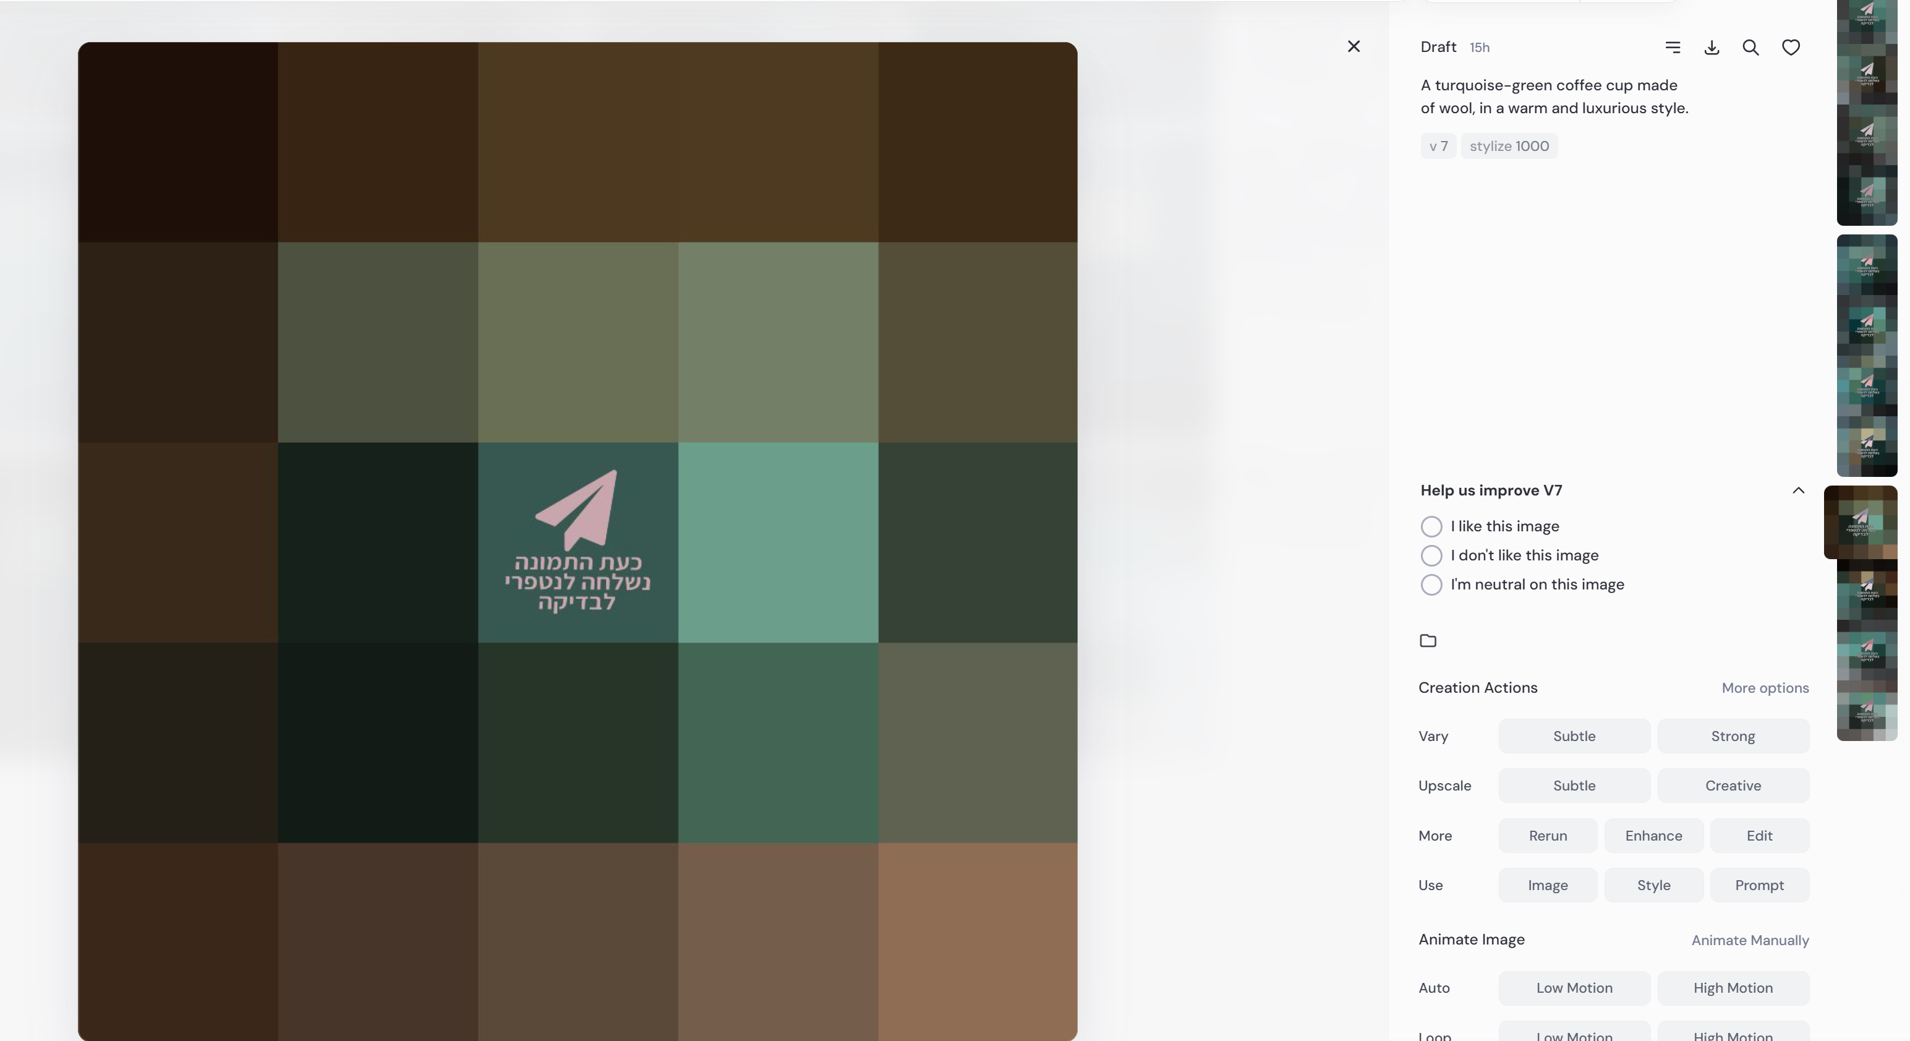
Task: Close the image lightbox with X
Action: 1353,47
